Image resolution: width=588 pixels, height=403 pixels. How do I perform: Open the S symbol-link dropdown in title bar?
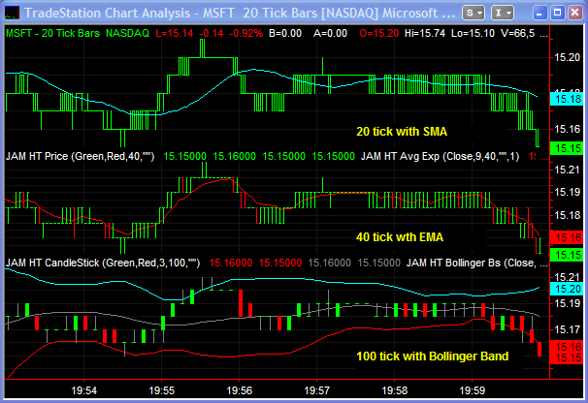click(474, 14)
